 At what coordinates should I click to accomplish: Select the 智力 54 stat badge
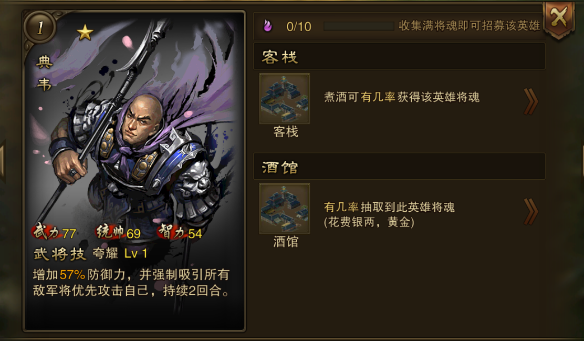[x=180, y=233]
